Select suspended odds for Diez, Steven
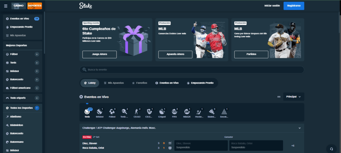This screenshot has height=153, width=341. tap(201, 145)
